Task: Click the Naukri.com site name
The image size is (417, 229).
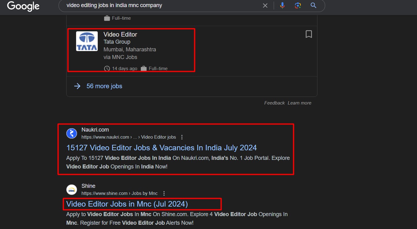Action: pos(95,130)
